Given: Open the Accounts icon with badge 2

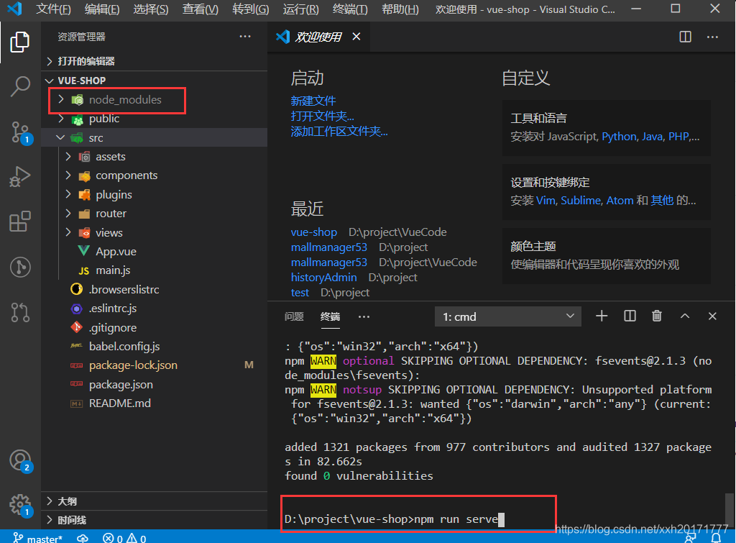Looking at the screenshot, I should (20, 461).
